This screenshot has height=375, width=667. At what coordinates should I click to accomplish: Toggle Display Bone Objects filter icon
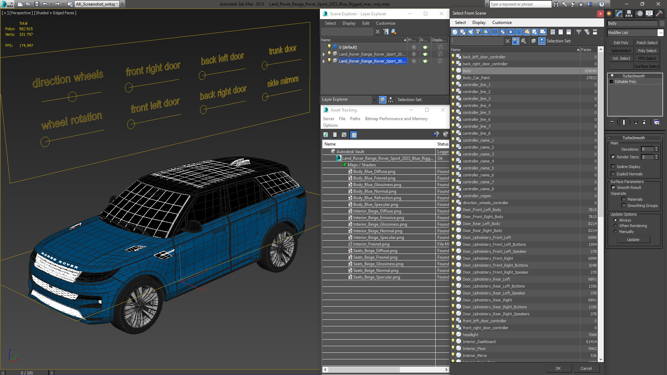(x=519, y=32)
